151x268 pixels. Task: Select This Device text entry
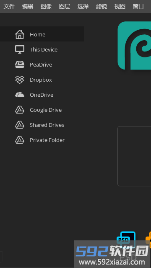click(44, 49)
